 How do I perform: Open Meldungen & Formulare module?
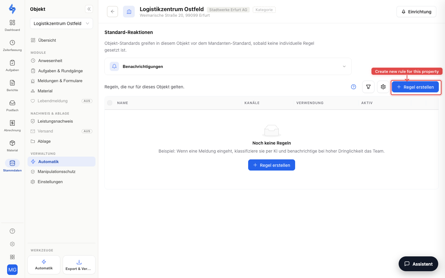pos(61,81)
